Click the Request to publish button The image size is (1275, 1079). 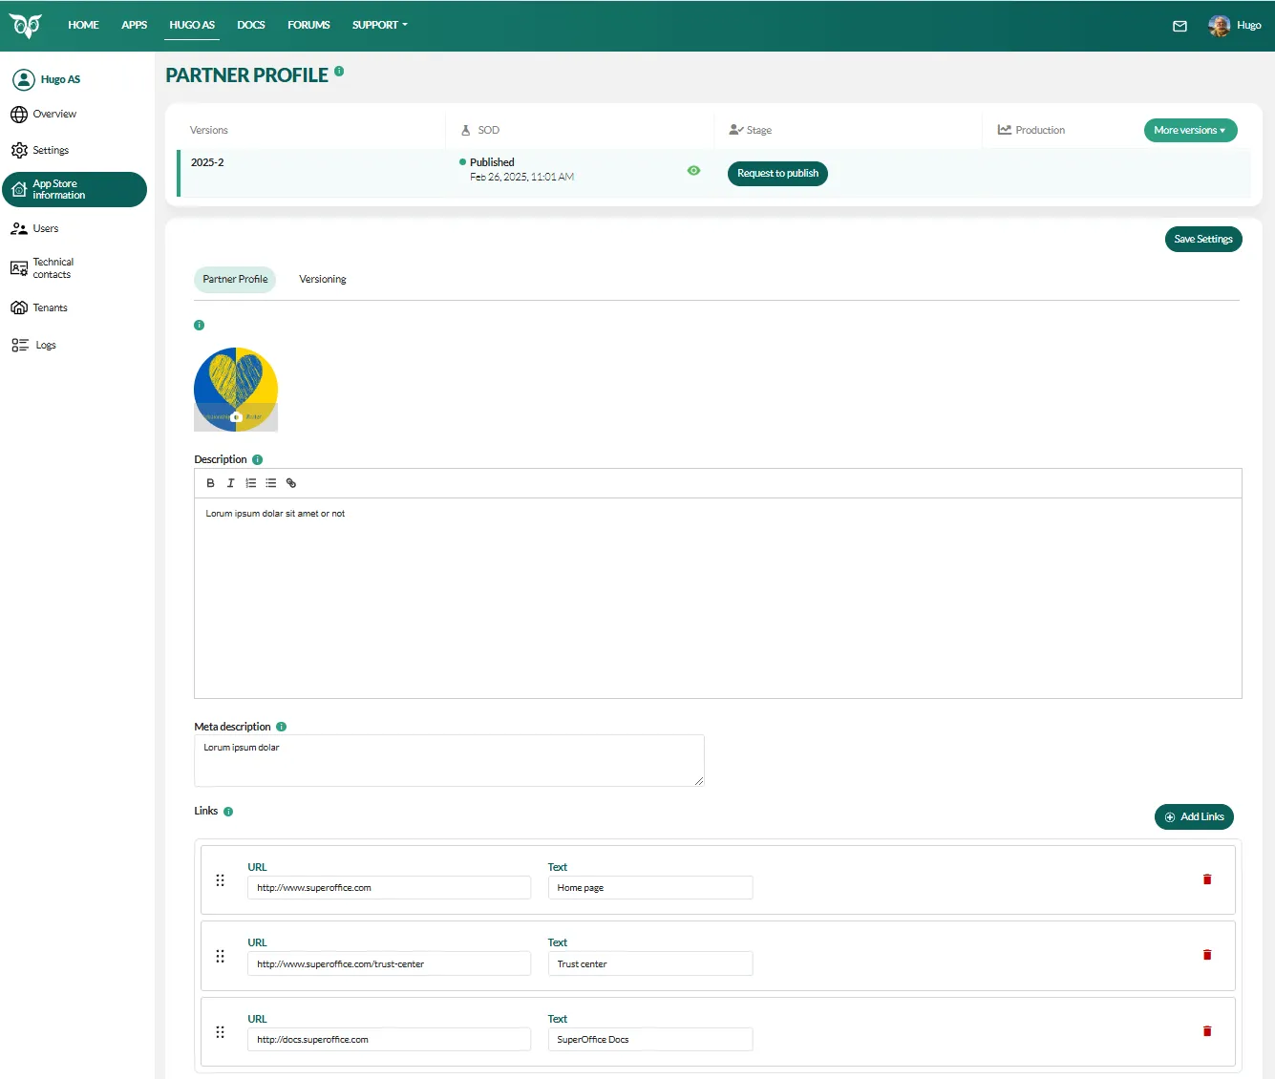tap(777, 174)
